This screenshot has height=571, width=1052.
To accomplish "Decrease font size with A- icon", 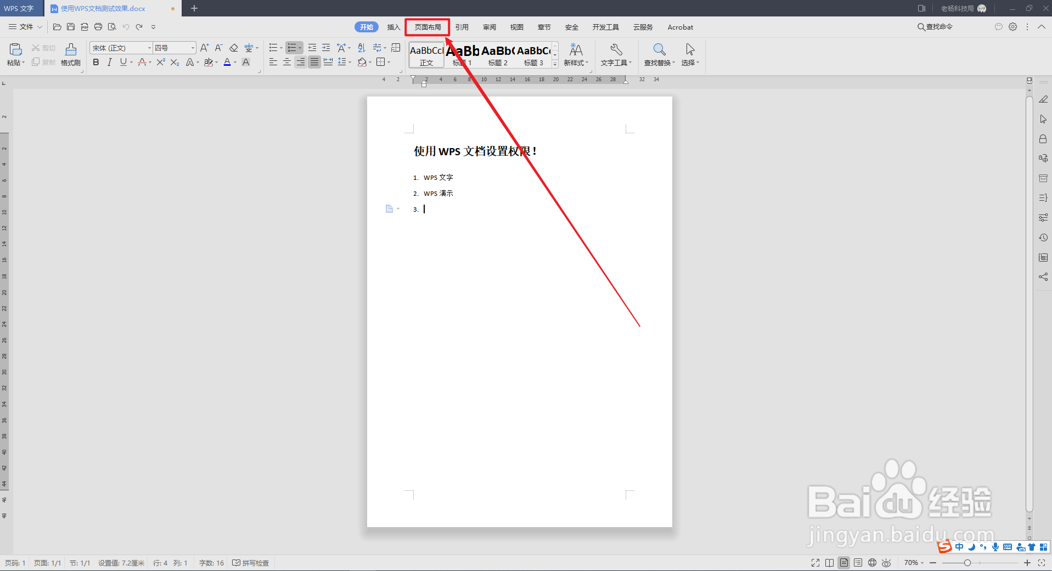I will pyautogui.click(x=218, y=48).
